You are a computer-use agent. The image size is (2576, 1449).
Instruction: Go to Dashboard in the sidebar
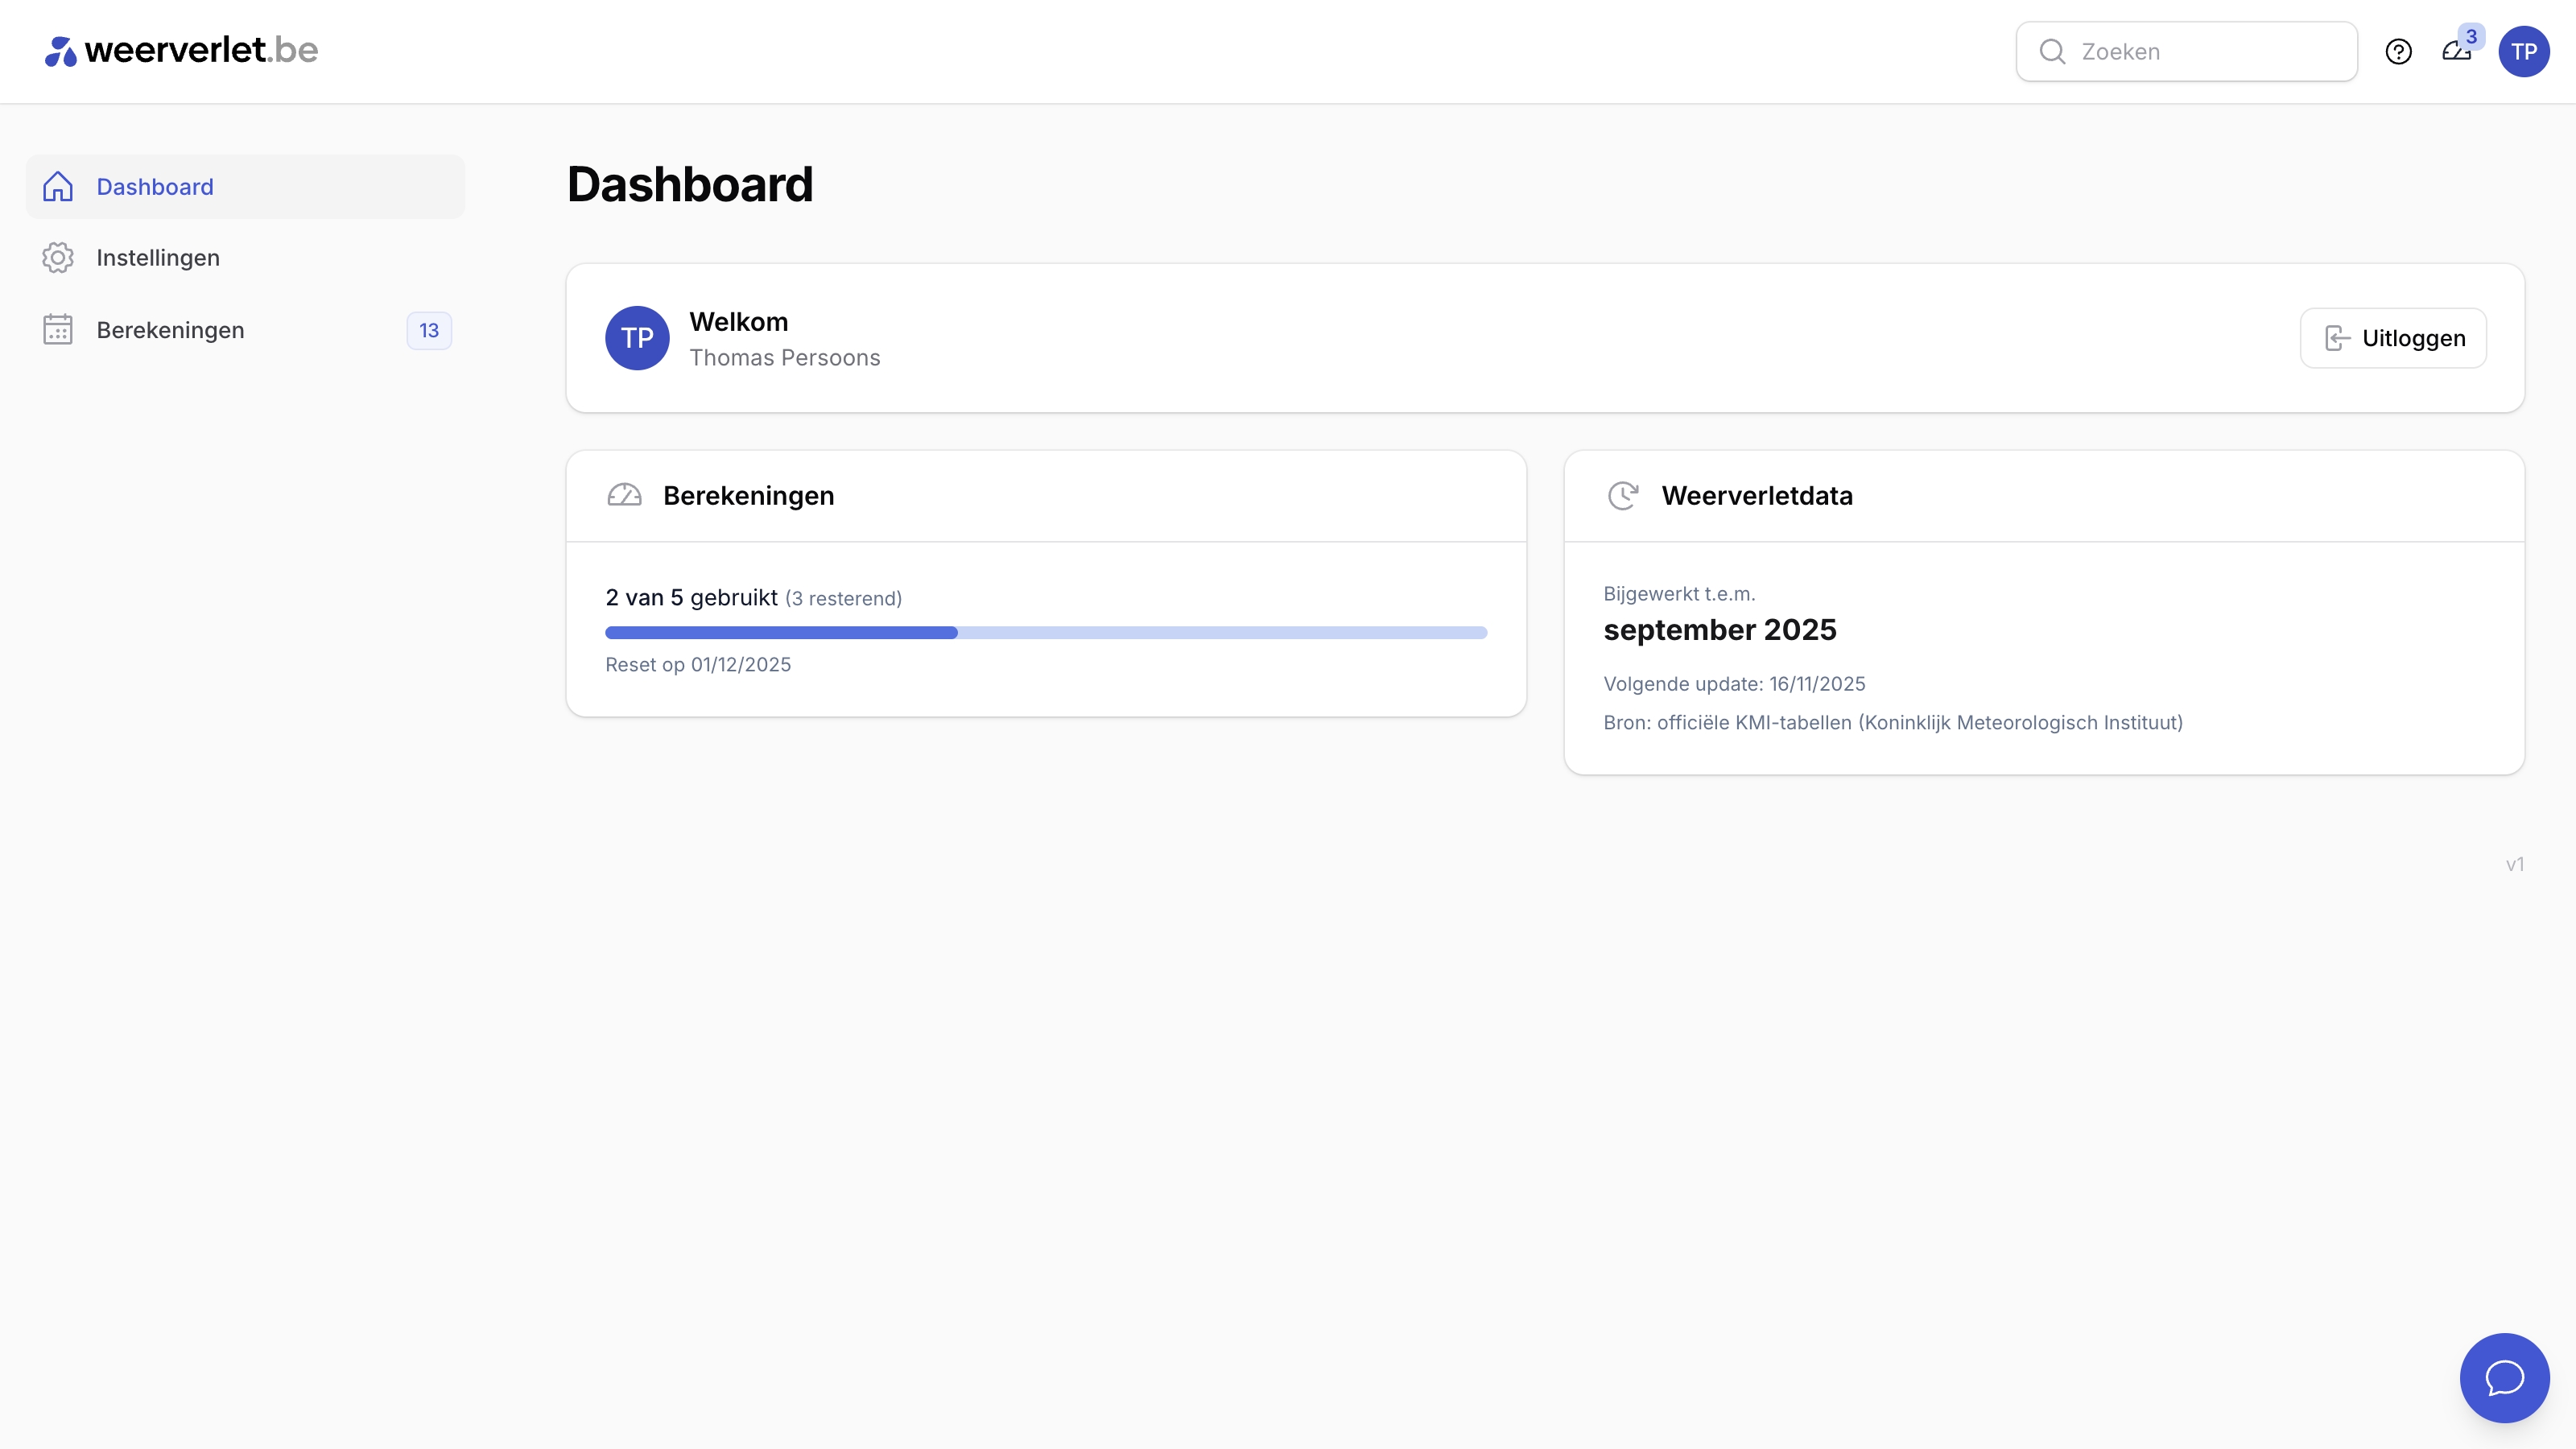(x=245, y=187)
